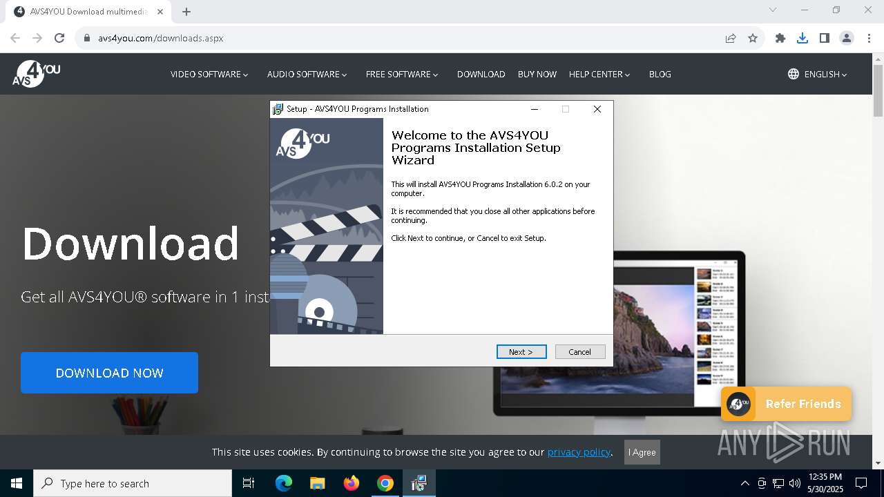884x497 pixels.
Task: Click the Refer Friends widget AVS logo
Action: [739, 404]
